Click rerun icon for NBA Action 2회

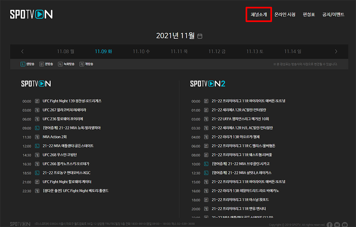pyautogui.click(x=37, y=137)
